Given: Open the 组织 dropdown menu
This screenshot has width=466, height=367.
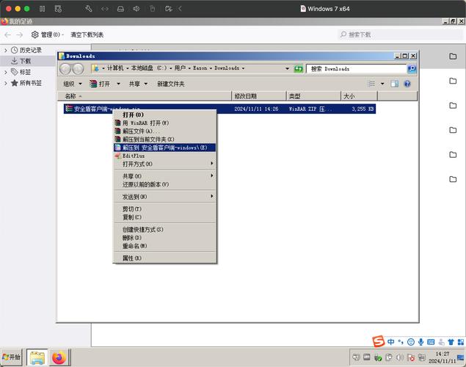Looking at the screenshot, I should 72,84.
